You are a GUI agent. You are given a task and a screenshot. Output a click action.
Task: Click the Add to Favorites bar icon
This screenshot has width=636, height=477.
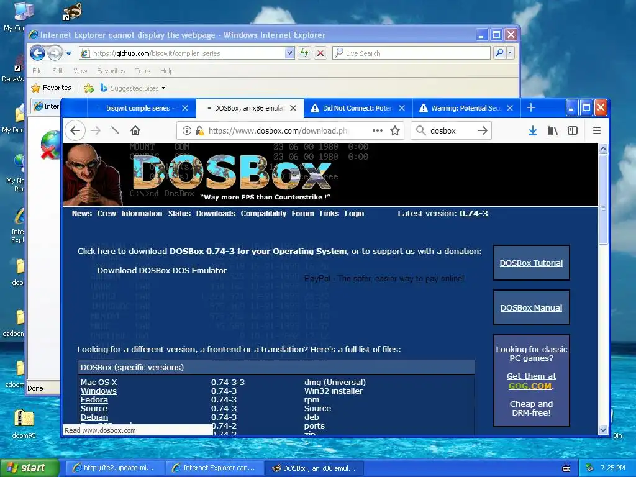[89, 88]
